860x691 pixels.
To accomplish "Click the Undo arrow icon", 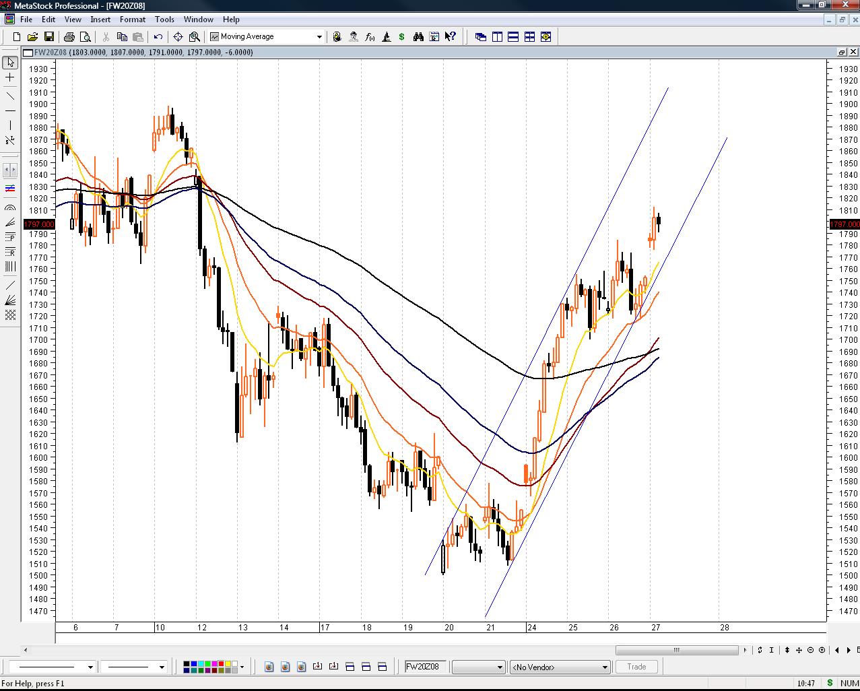I will (x=158, y=37).
